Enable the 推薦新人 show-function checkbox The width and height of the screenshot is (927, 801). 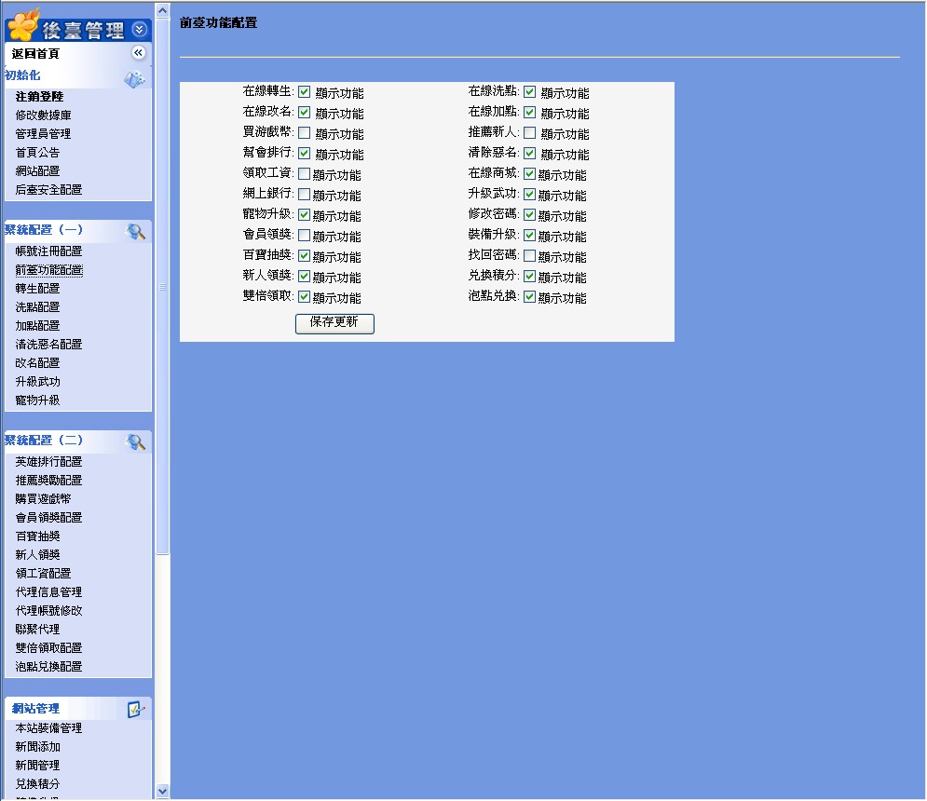tap(529, 133)
